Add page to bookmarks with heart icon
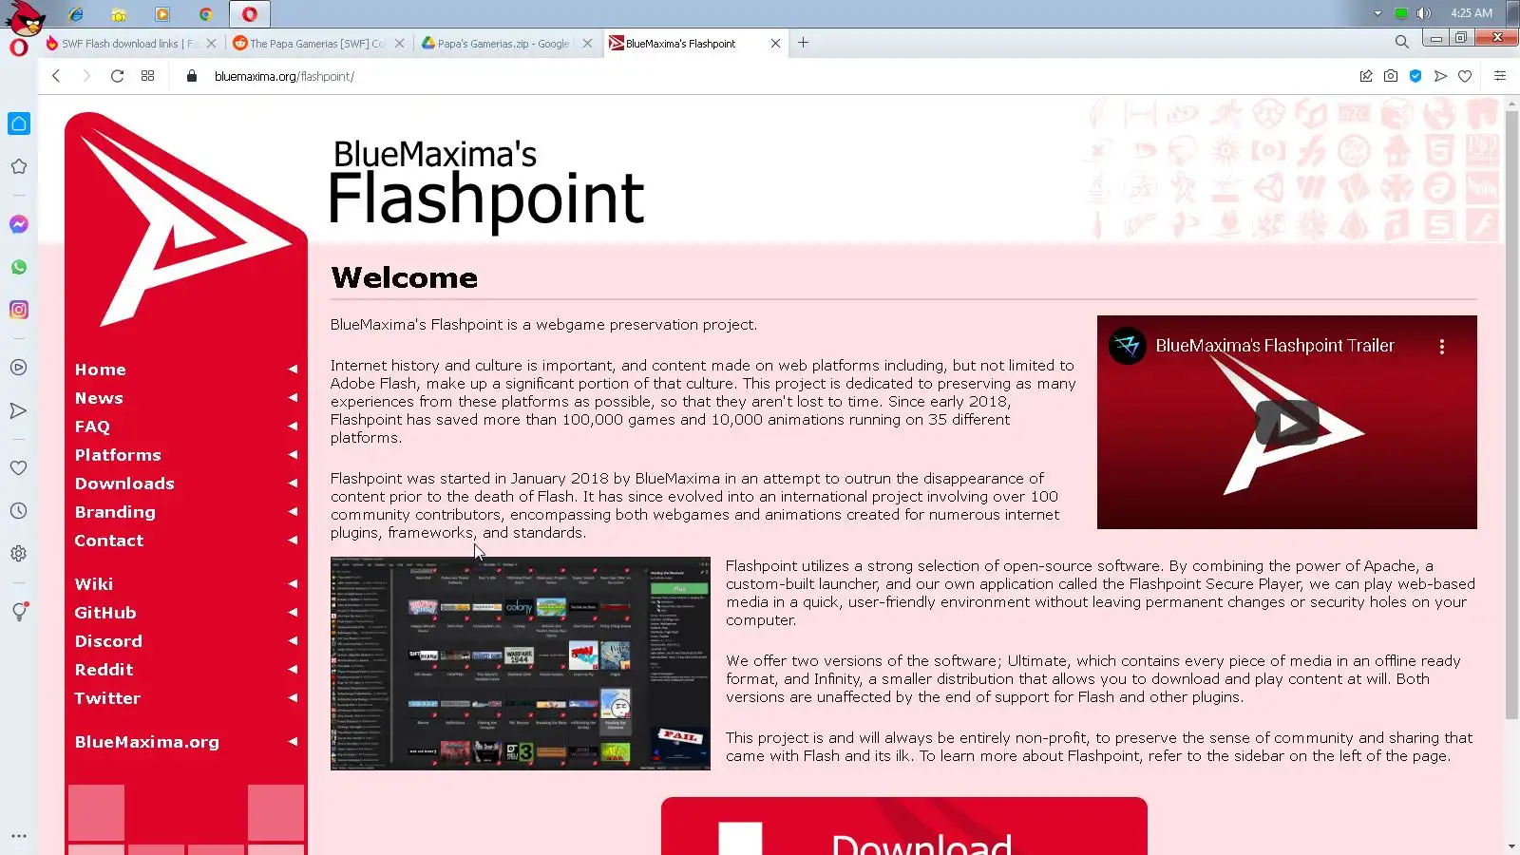The image size is (1520, 855). point(1465,76)
